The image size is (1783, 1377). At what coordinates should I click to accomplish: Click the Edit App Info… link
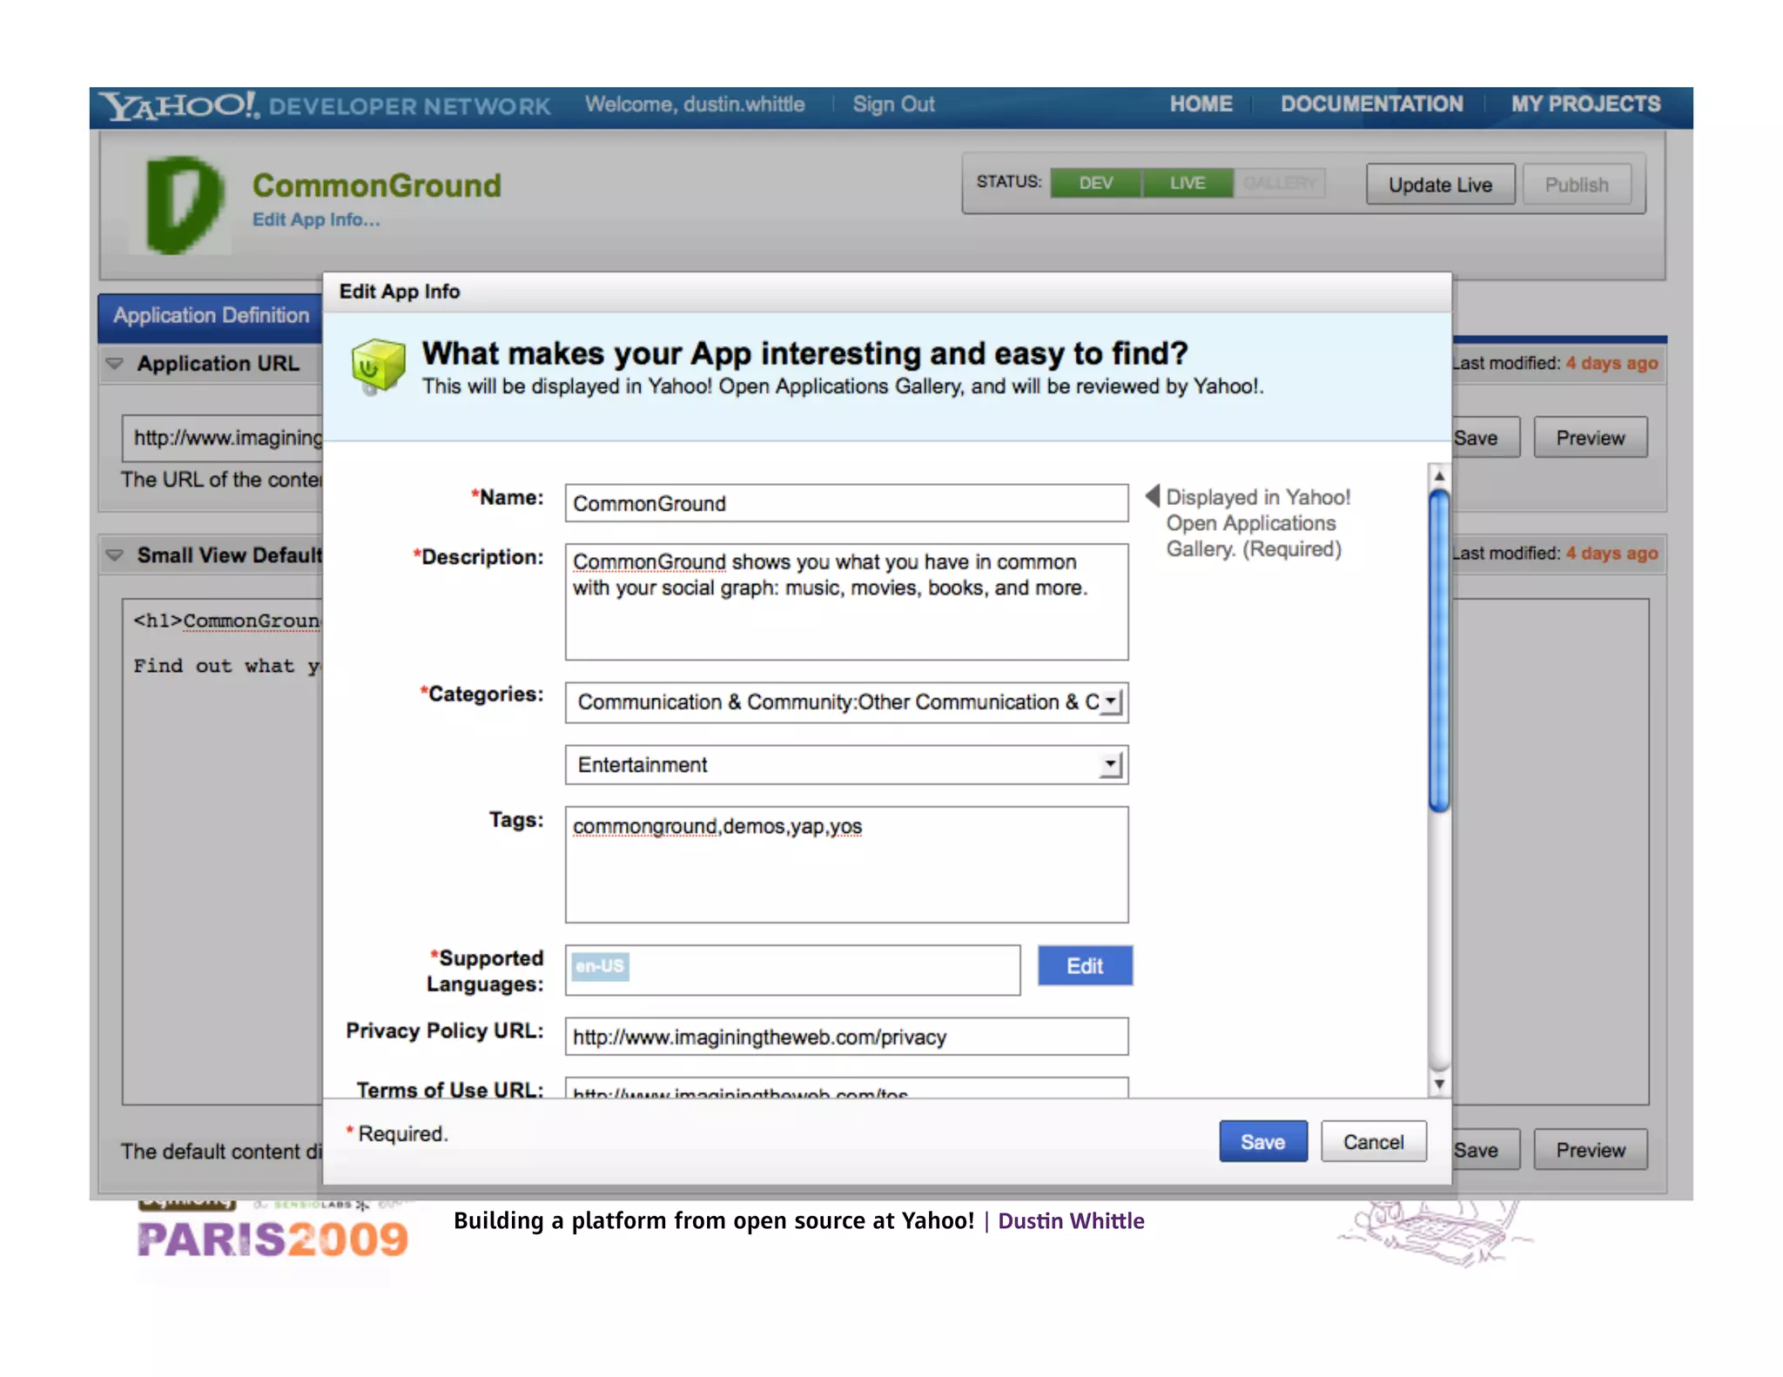(316, 220)
